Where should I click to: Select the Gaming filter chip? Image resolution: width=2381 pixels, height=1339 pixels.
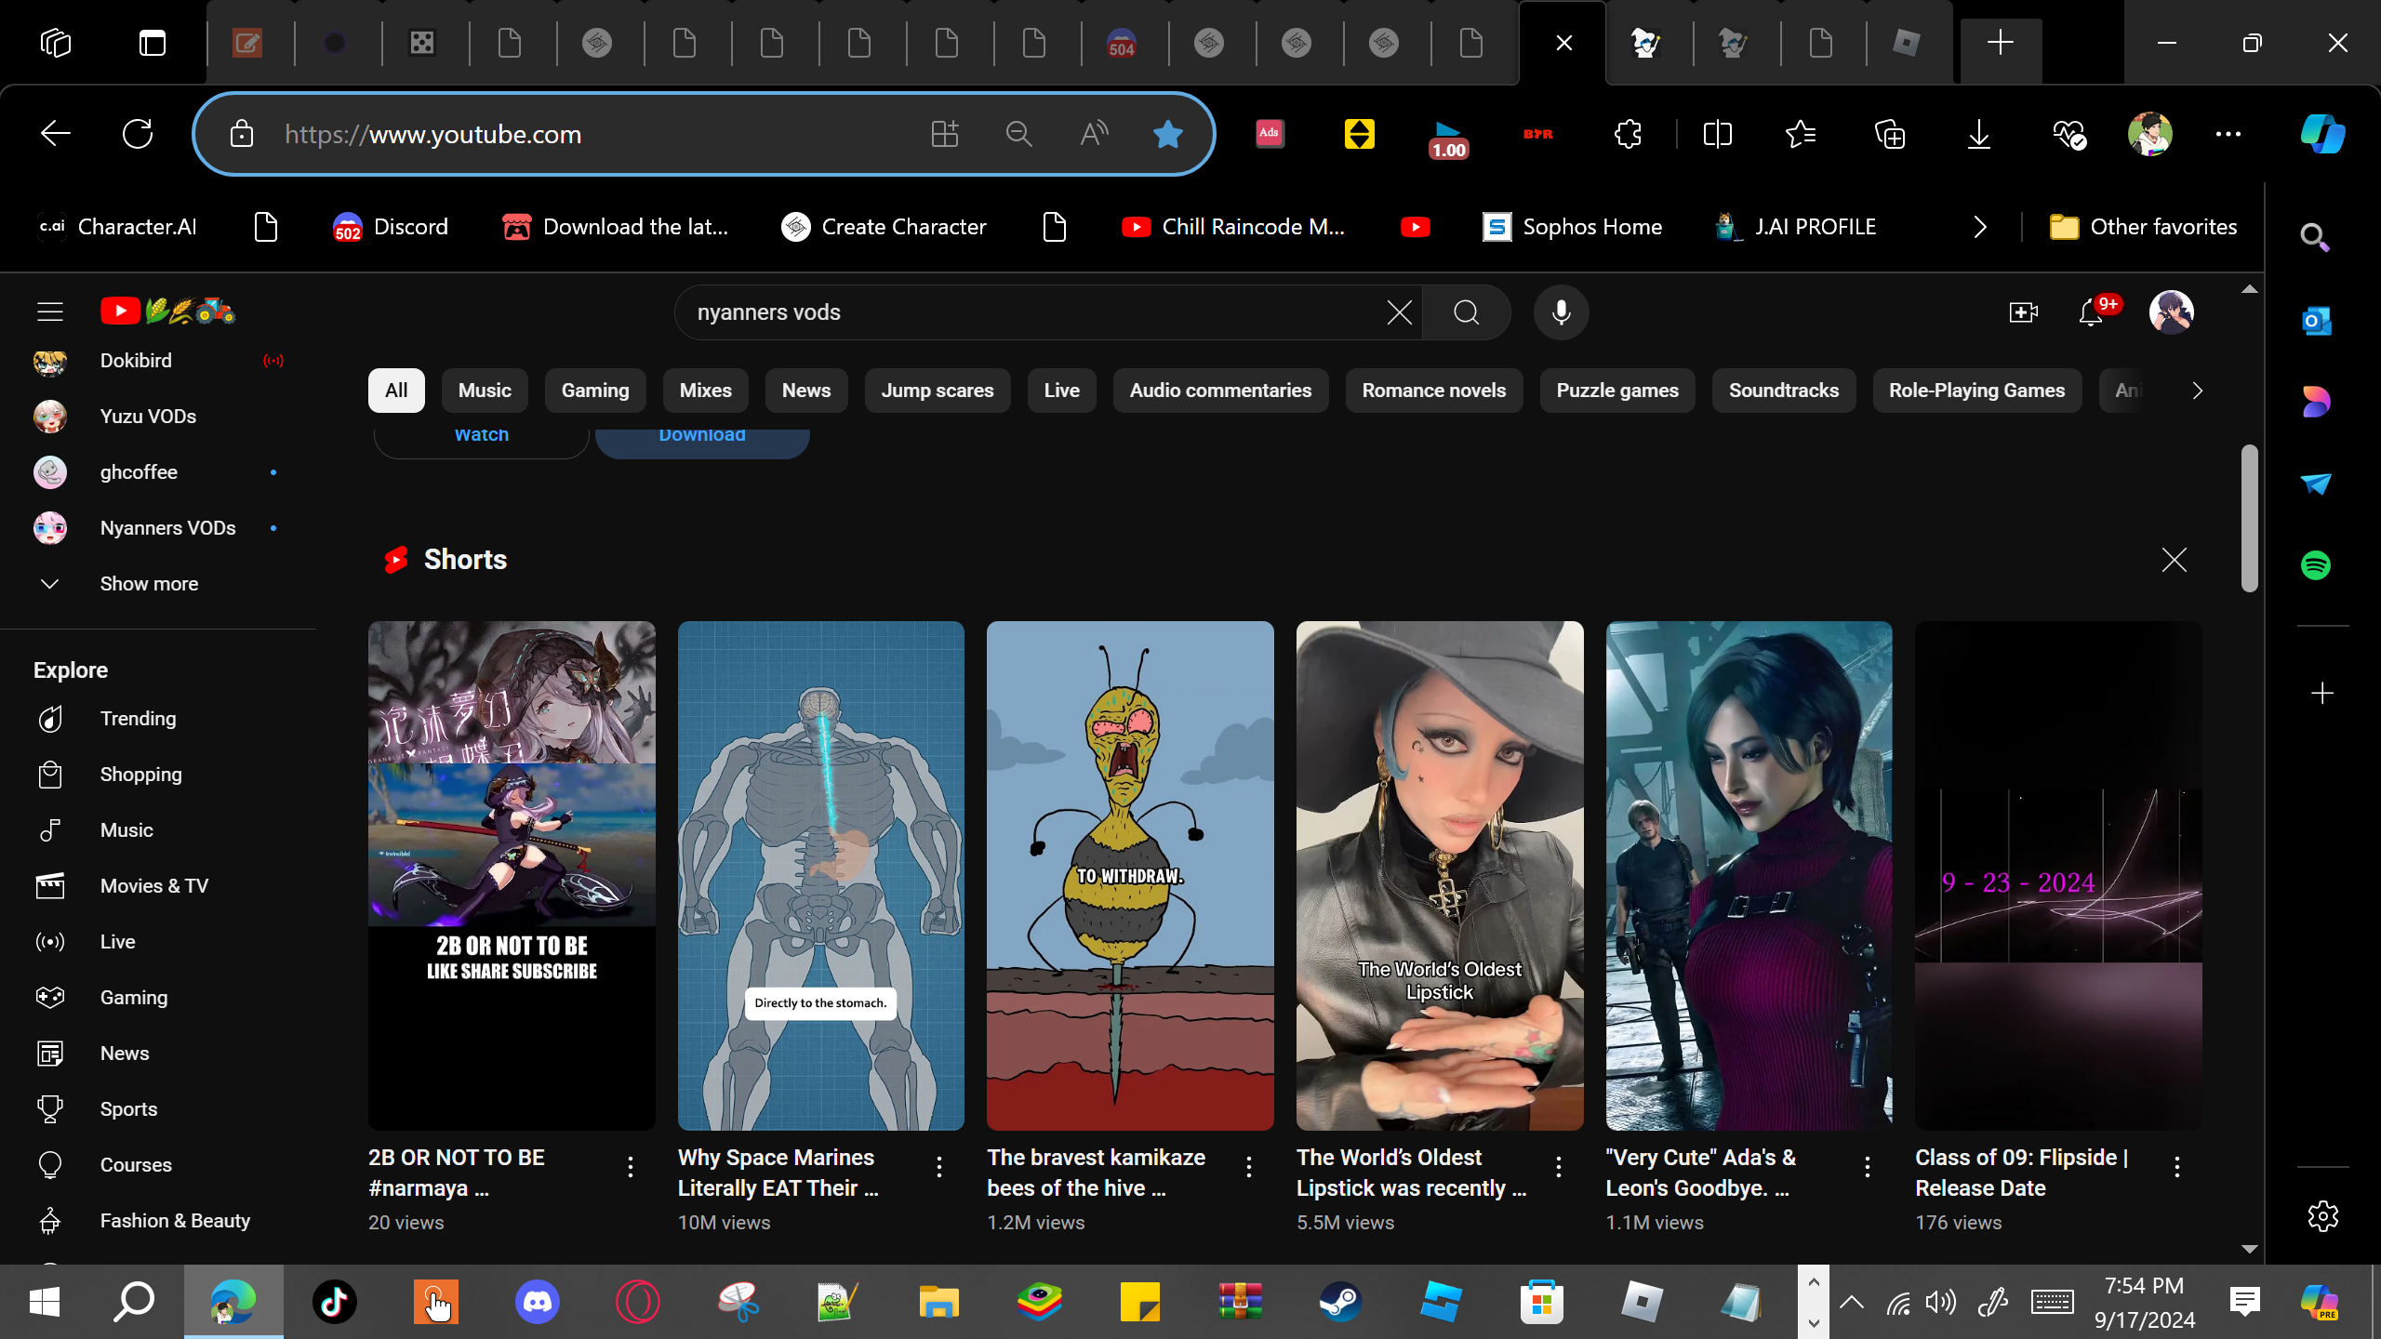[x=594, y=391]
